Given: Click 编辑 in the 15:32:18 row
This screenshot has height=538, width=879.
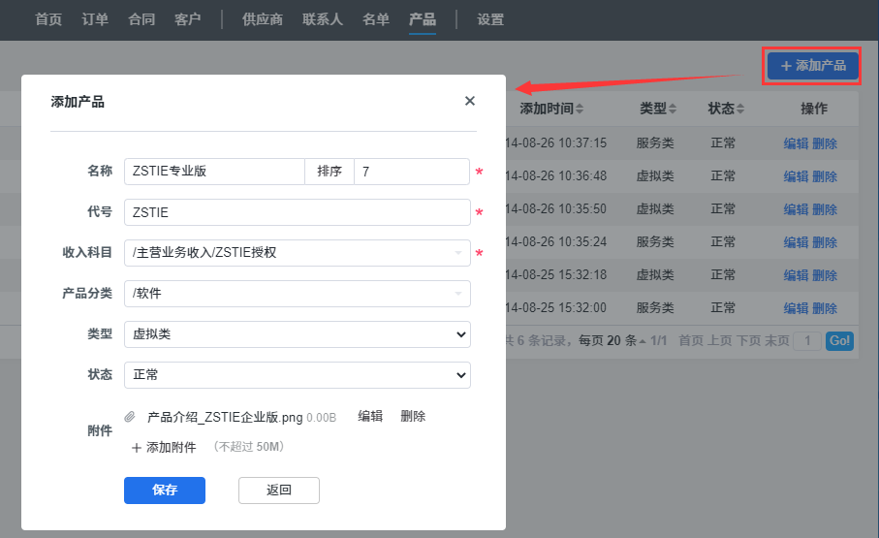Looking at the screenshot, I should coord(796,275).
